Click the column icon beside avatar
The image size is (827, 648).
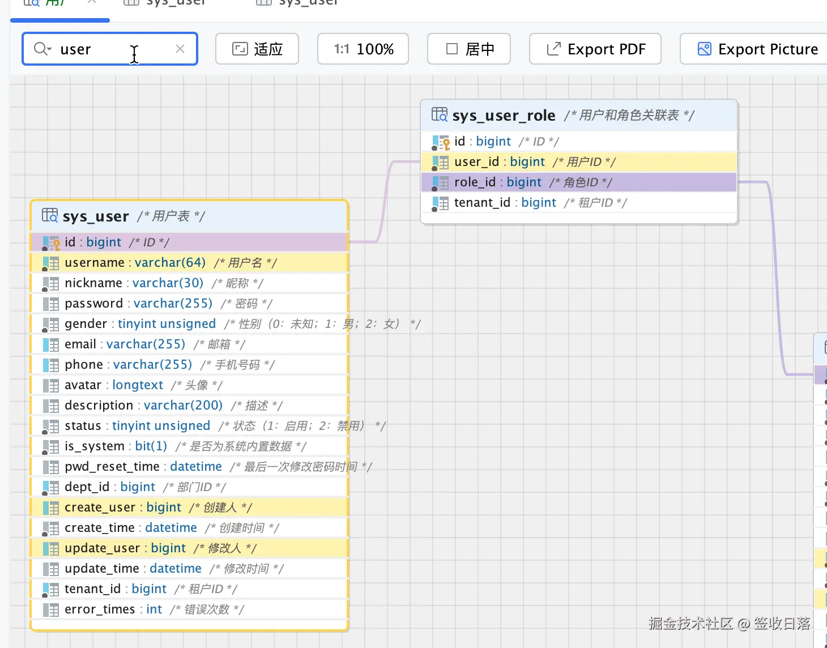[x=51, y=386]
